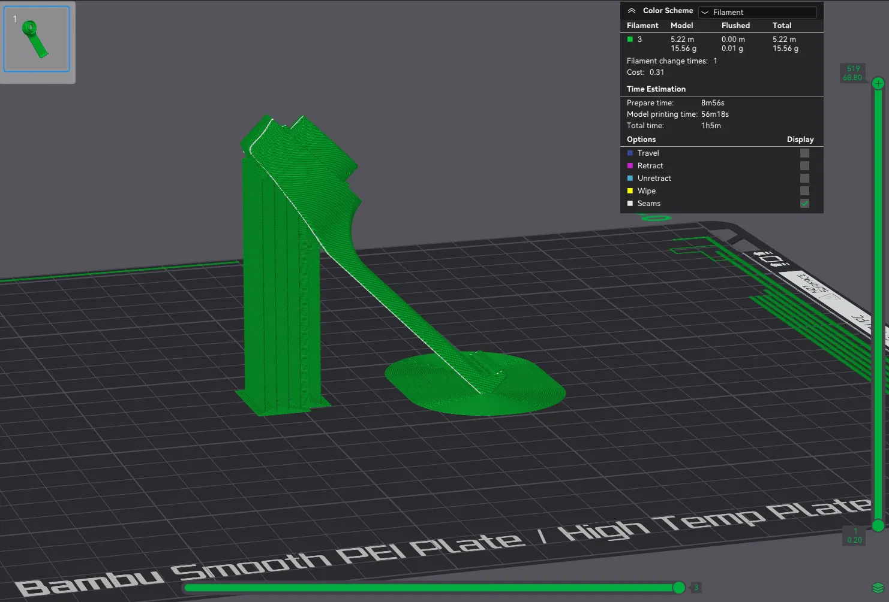Click the blue Travel color swatch
Image resolution: width=889 pixels, height=602 pixels.
630,153
